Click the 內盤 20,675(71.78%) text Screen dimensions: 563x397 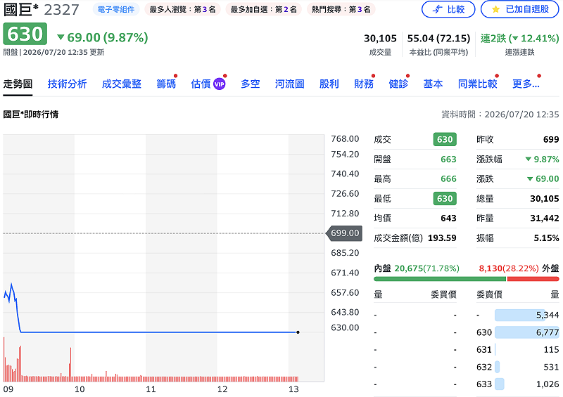tap(417, 268)
